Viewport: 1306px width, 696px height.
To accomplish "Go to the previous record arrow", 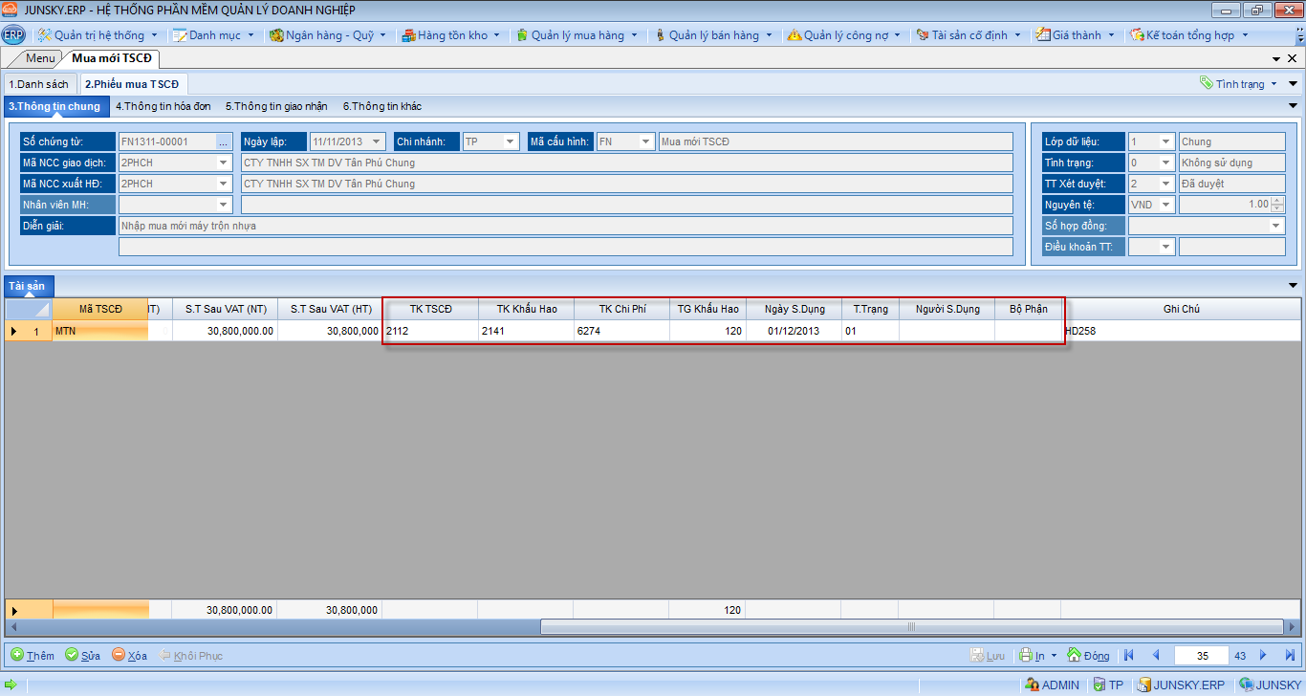I will pyautogui.click(x=1156, y=655).
